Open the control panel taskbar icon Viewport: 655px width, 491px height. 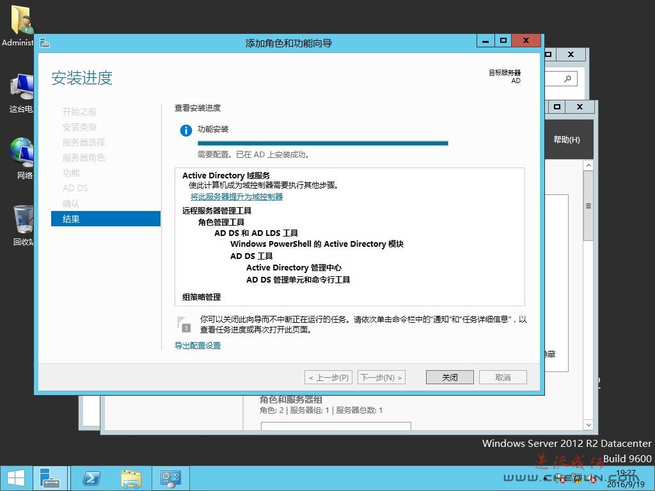tap(170, 478)
